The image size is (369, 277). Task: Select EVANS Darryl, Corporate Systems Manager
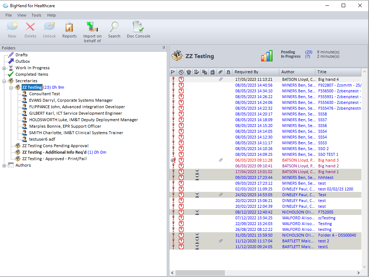point(71,100)
